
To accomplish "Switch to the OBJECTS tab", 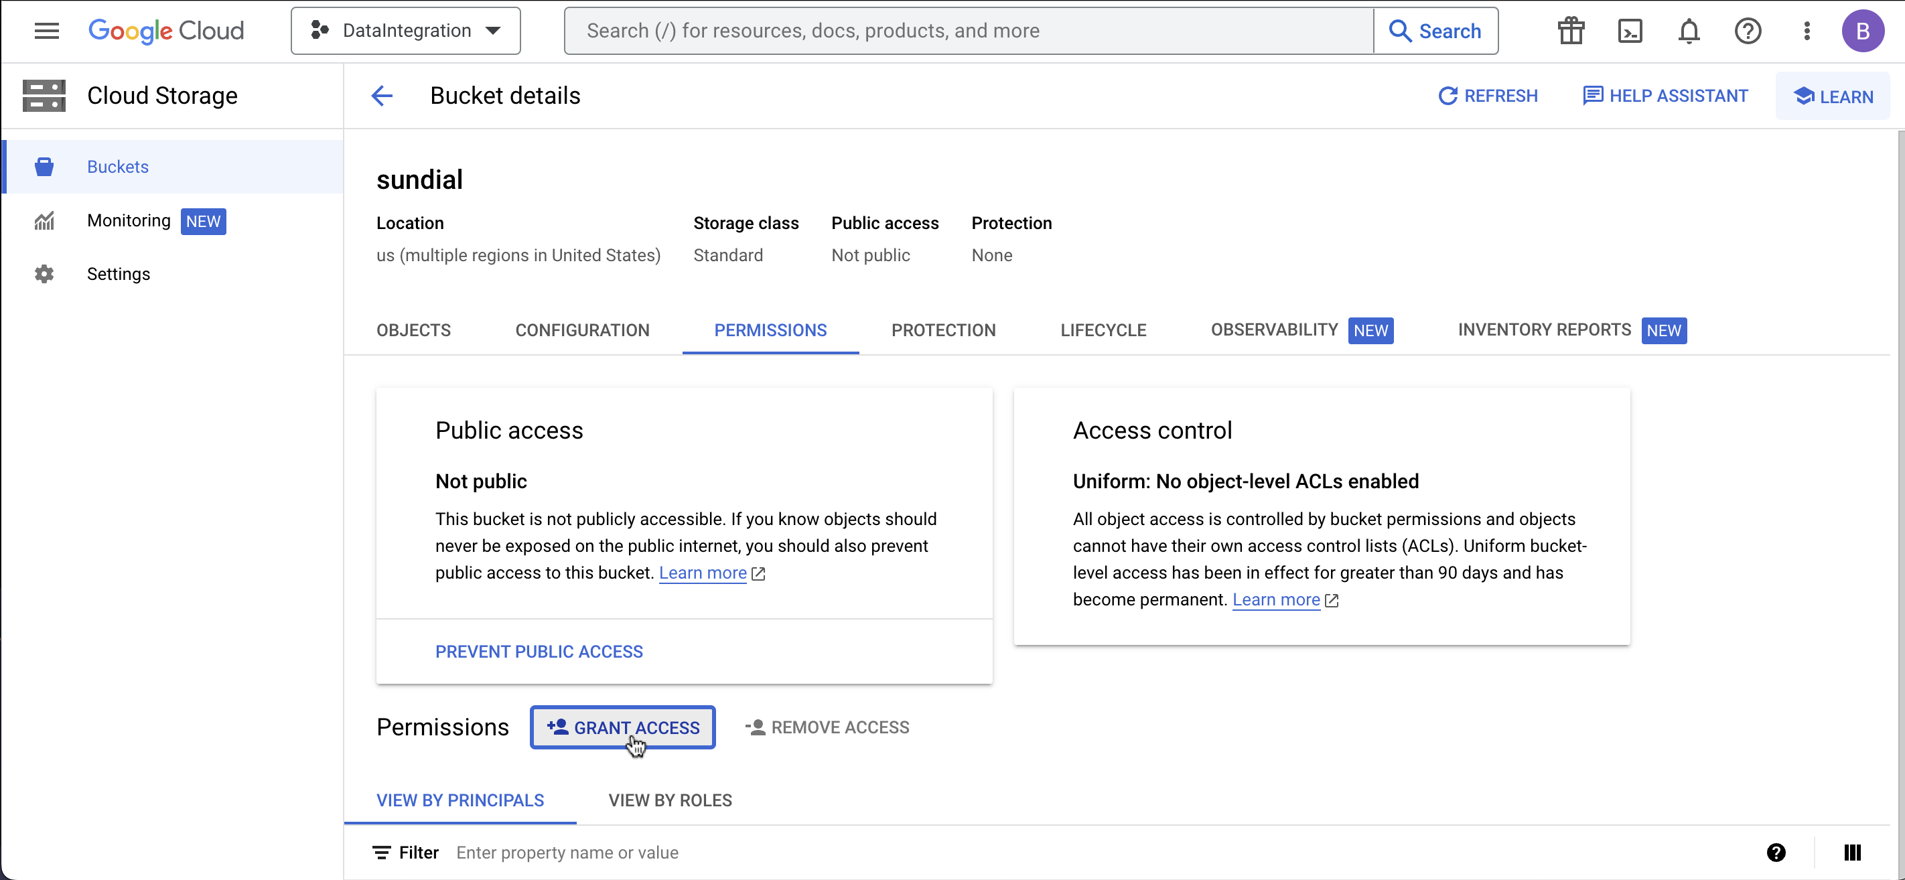I will (x=413, y=331).
